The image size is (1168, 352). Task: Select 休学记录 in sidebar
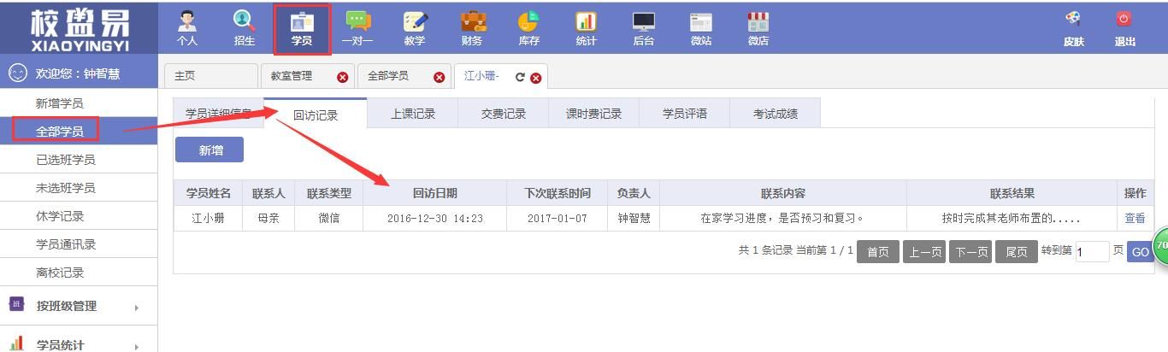click(79, 216)
